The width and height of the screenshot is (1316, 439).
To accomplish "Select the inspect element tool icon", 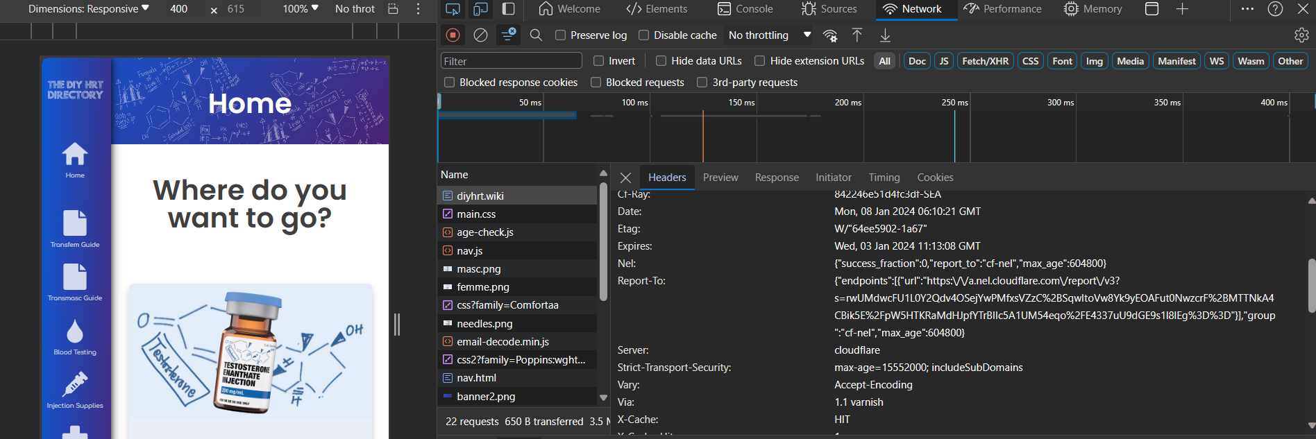I will (x=453, y=9).
